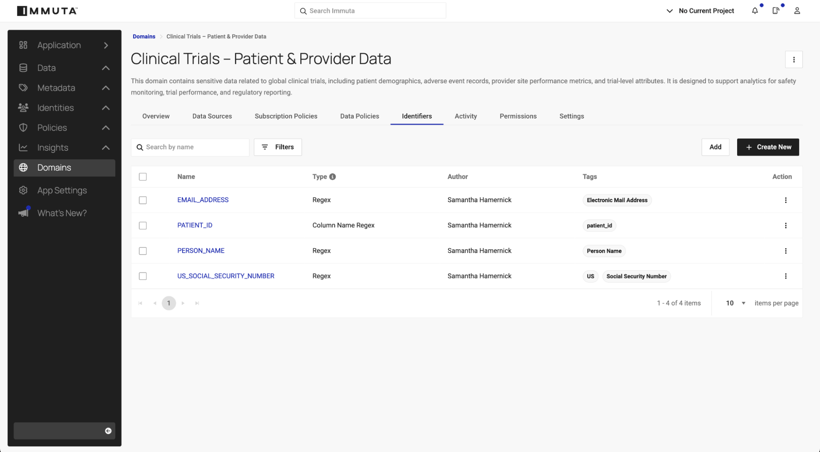Click the Search Immuta field
This screenshot has width=820, height=452.
pyautogui.click(x=370, y=11)
